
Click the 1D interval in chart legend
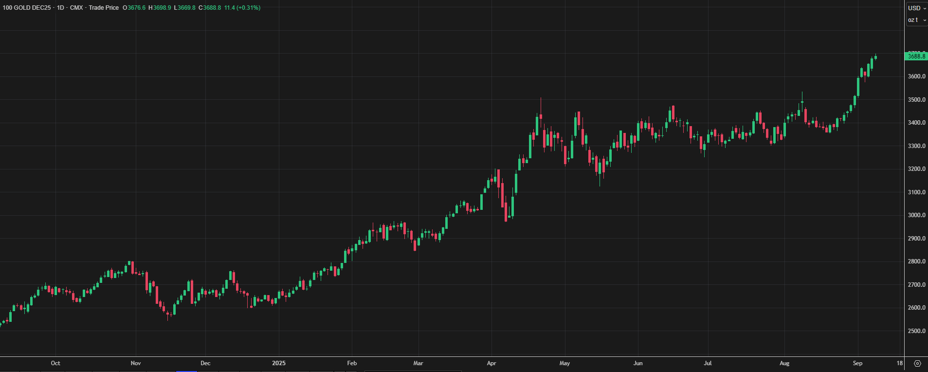(x=60, y=8)
